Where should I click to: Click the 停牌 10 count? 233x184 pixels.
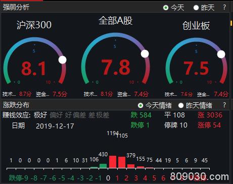(176, 125)
